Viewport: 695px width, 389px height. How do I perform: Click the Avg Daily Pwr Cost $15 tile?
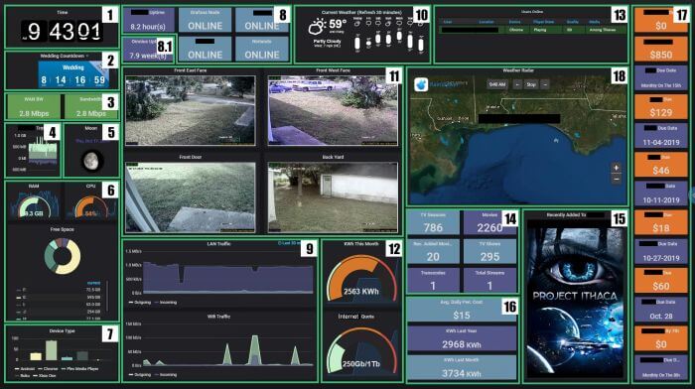click(x=462, y=310)
